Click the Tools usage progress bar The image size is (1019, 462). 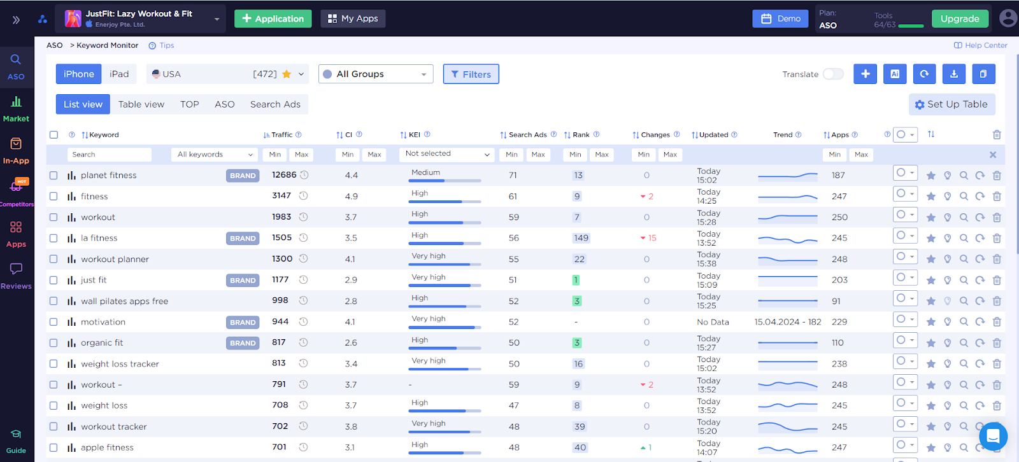tap(911, 26)
